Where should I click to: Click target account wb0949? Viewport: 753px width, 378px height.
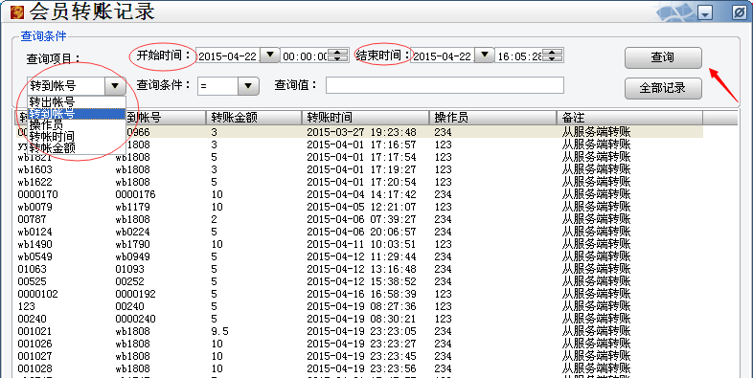(x=132, y=256)
